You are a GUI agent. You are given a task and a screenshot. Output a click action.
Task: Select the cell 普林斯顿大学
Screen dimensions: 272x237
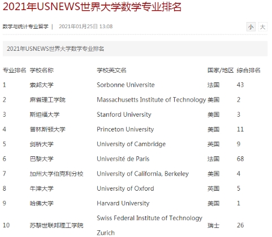click(48, 129)
